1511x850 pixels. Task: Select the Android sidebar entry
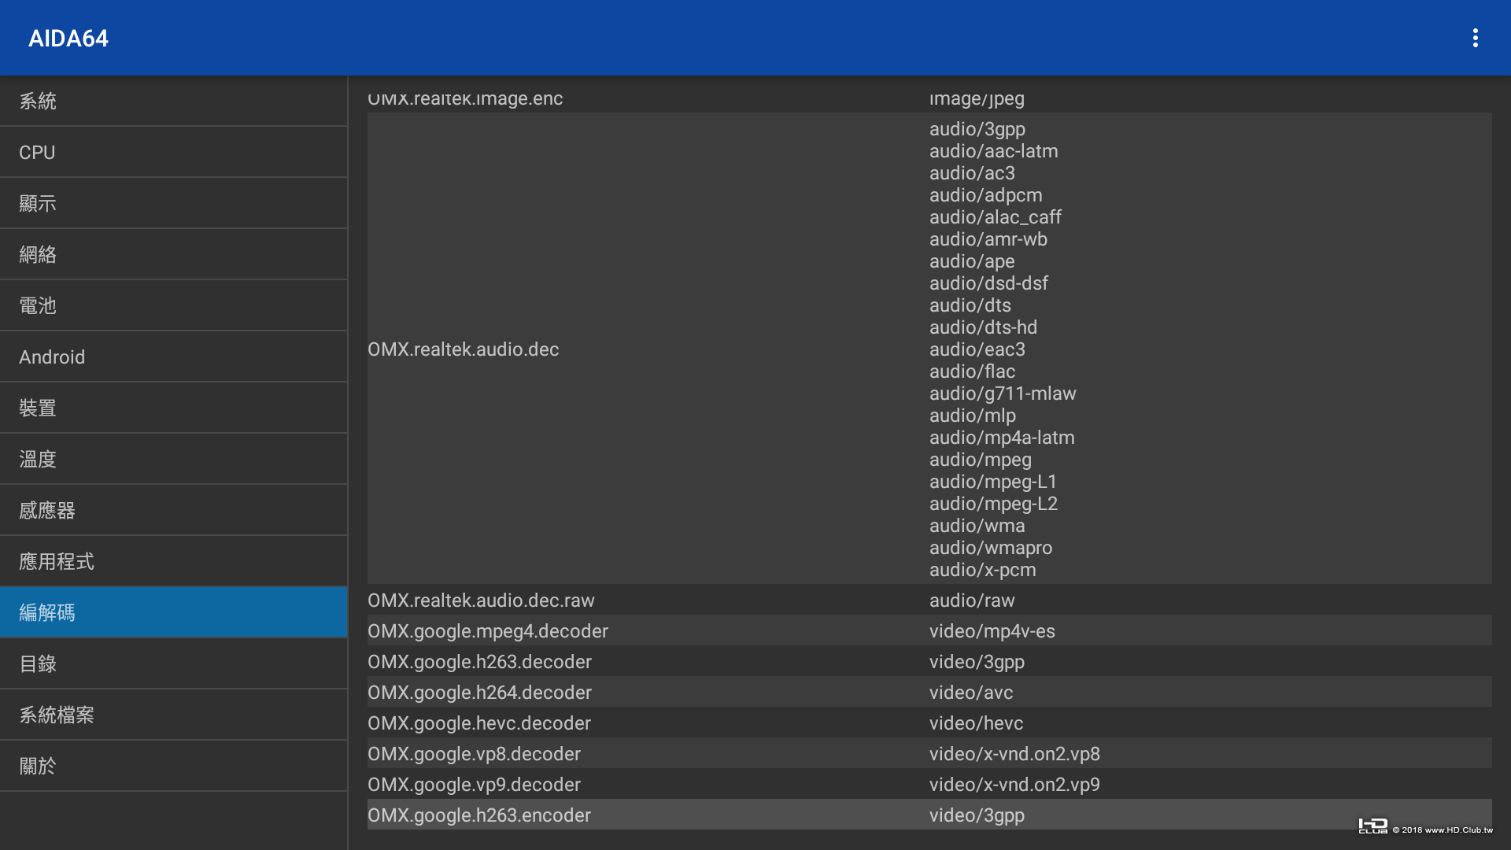click(173, 357)
